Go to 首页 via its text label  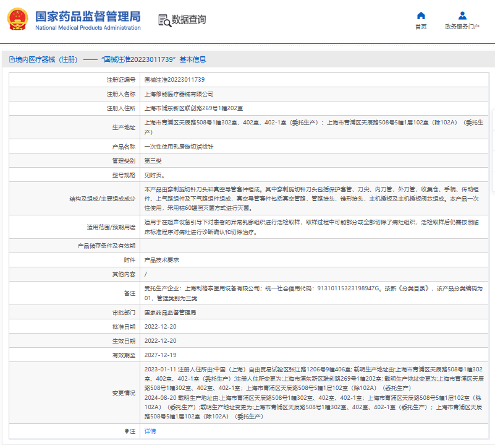click(x=421, y=27)
